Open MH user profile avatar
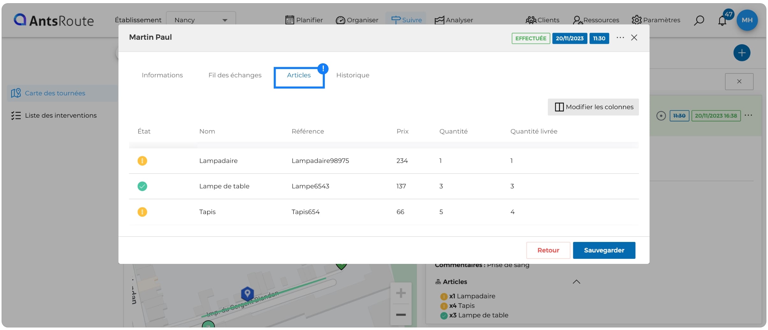 pos(747,20)
